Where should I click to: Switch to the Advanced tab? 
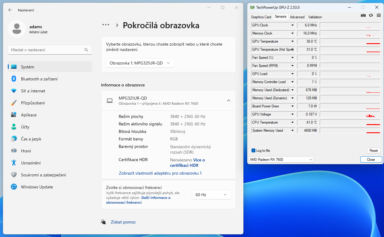tap(297, 17)
